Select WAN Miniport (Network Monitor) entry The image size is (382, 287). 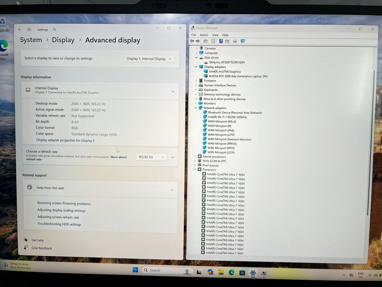coord(229,140)
